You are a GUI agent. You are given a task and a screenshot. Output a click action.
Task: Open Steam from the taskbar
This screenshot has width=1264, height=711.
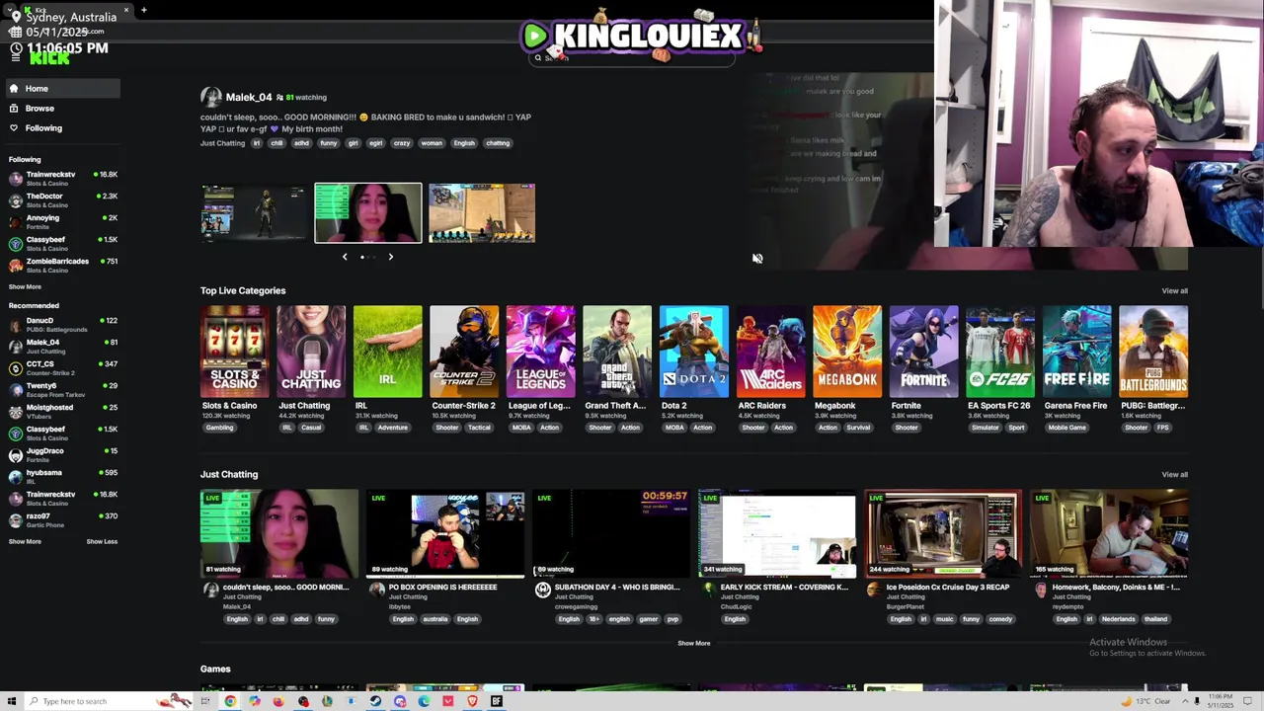pos(375,701)
